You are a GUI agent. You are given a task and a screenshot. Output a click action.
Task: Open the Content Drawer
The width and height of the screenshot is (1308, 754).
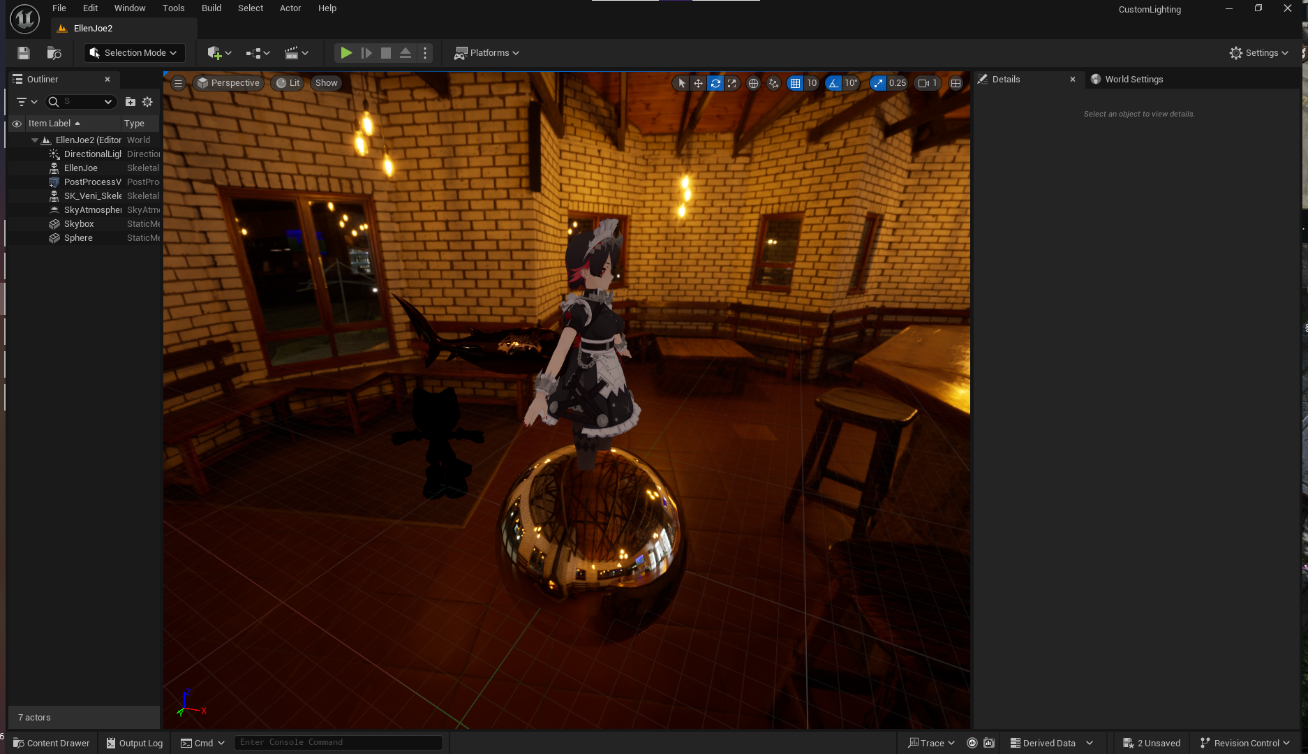point(52,743)
